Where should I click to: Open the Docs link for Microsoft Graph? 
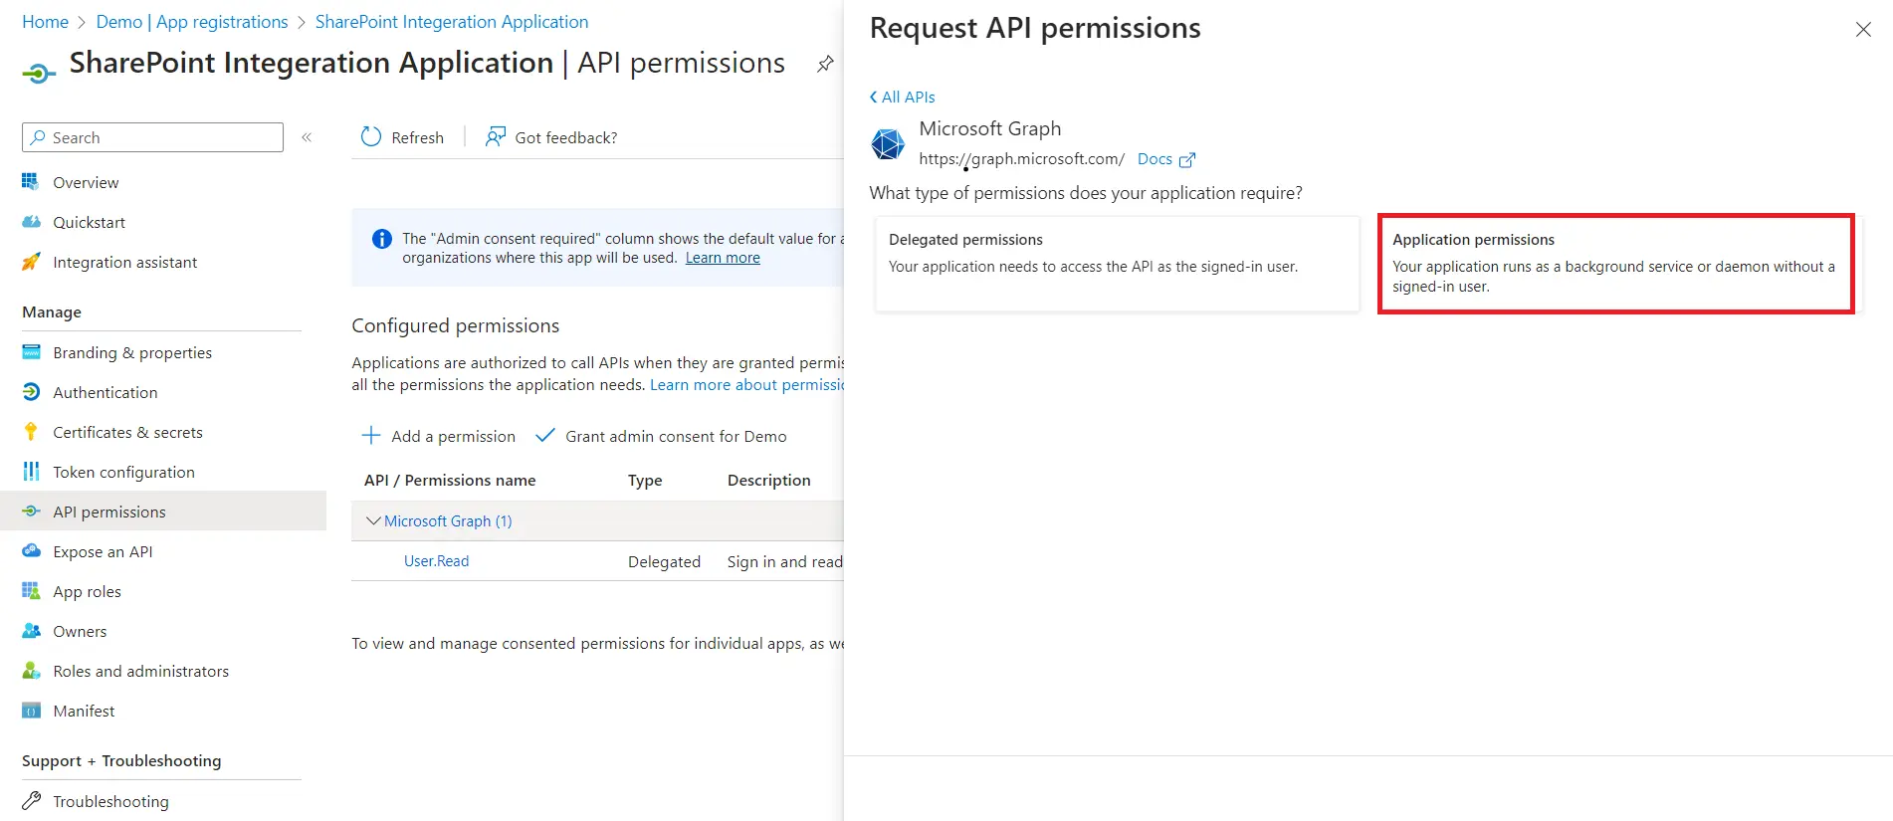pos(1155,159)
